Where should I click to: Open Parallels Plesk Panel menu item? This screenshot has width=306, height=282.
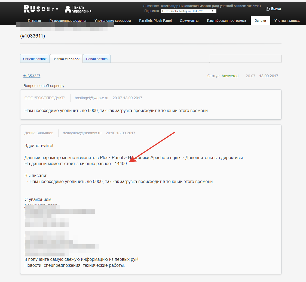click(x=155, y=21)
